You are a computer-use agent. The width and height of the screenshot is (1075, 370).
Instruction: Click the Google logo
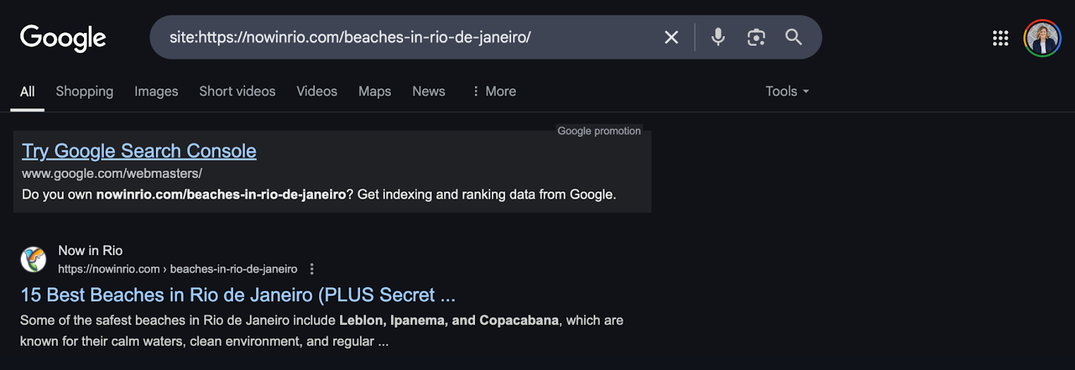63,38
